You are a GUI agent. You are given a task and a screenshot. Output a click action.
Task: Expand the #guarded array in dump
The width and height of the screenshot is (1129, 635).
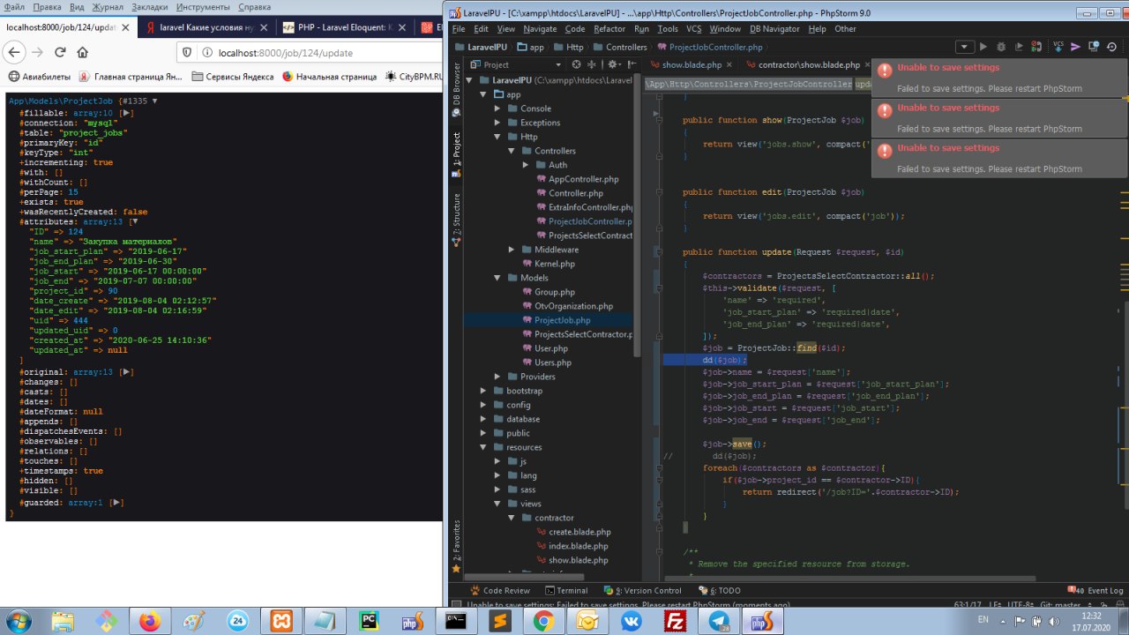(x=118, y=503)
